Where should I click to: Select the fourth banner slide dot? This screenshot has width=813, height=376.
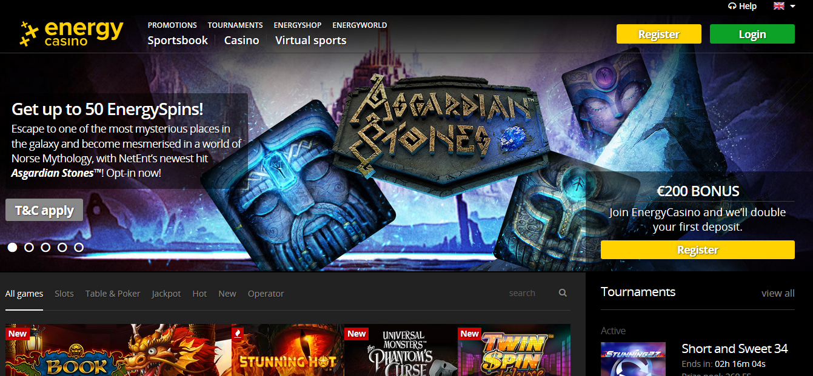[62, 247]
